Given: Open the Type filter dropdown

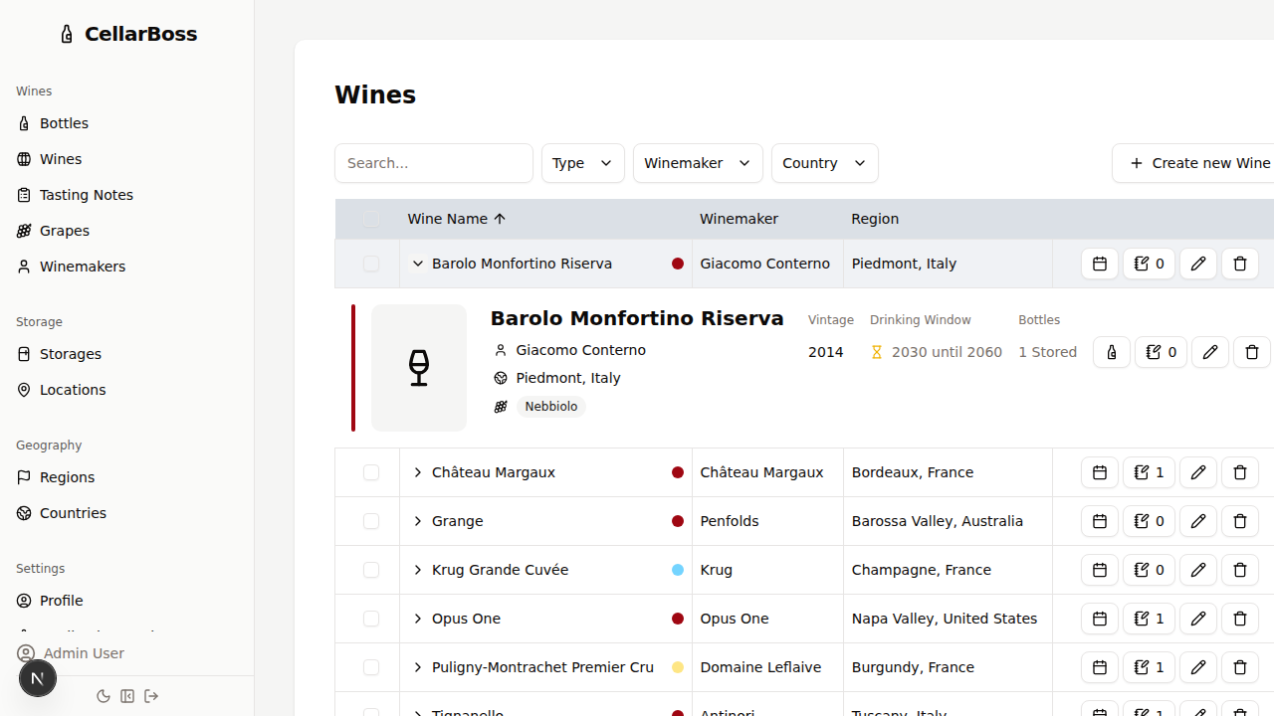Looking at the screenshot, I should click(582, 163).
